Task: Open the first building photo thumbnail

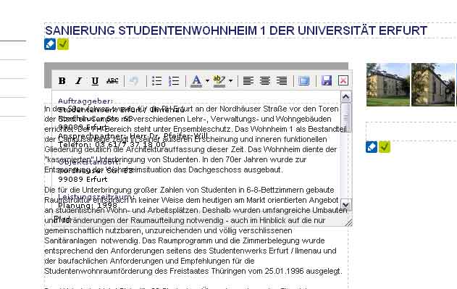Action: click(x=388, y=85)
